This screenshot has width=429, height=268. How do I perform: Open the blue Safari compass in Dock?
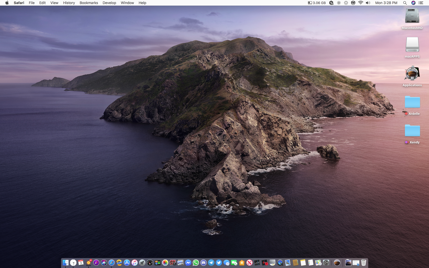tap(112, 263)
